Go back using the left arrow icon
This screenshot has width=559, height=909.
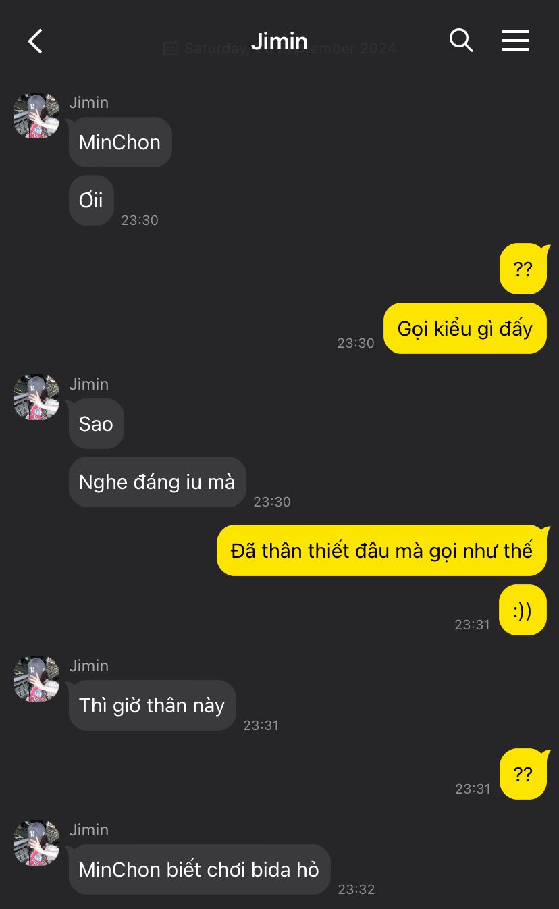[35, 41]
